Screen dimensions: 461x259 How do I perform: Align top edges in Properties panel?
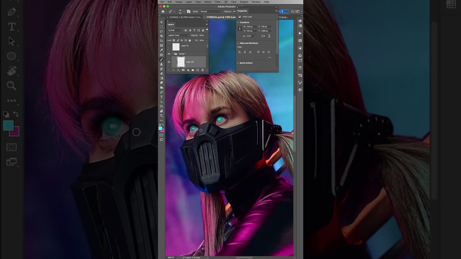pyautogui.click(x=258, y=52)
